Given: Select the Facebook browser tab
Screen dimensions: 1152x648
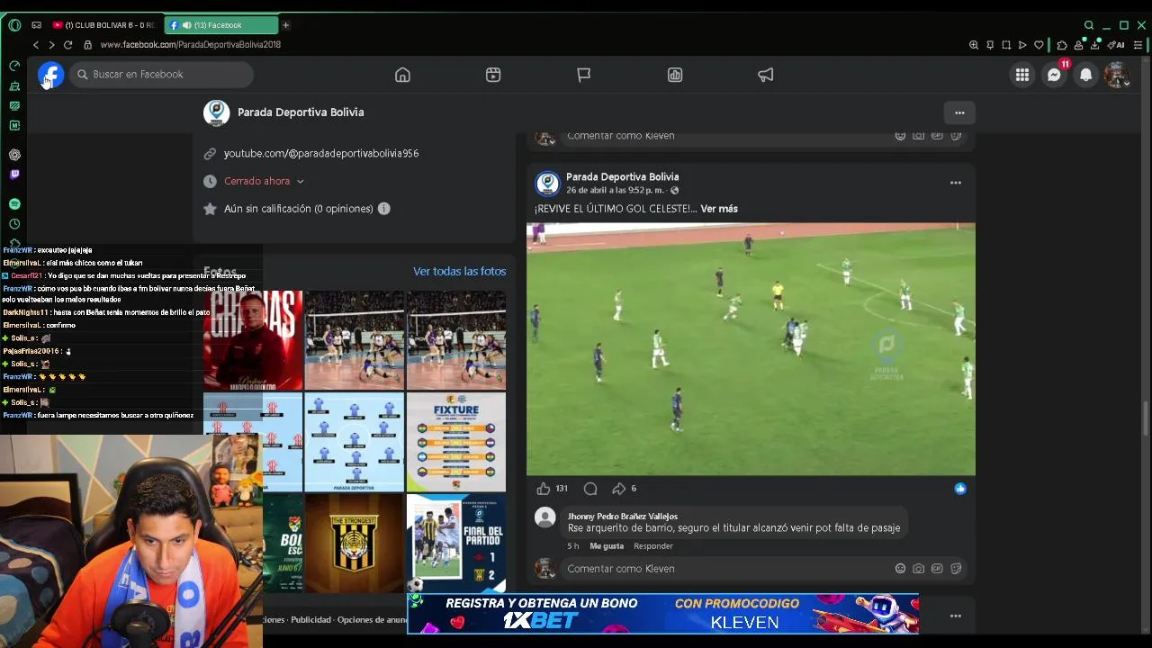Looking at the screenshot, I should coord(222,25).
